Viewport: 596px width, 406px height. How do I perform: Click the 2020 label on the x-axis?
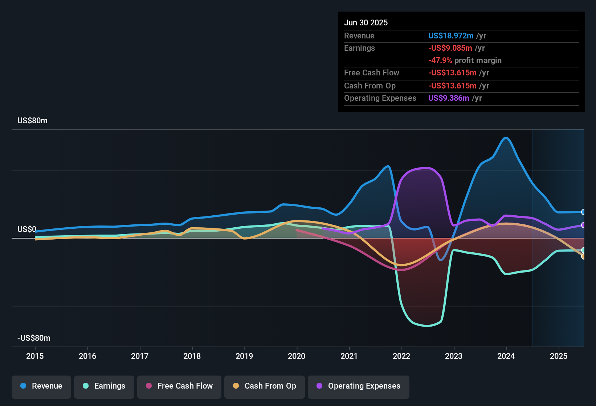tap(297, 356)
